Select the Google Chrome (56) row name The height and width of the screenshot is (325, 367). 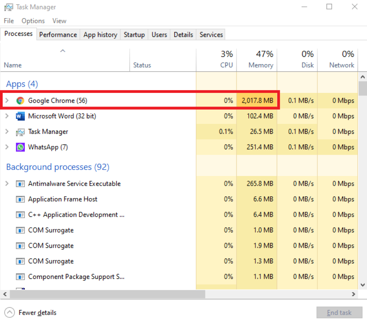click(57, 101)
